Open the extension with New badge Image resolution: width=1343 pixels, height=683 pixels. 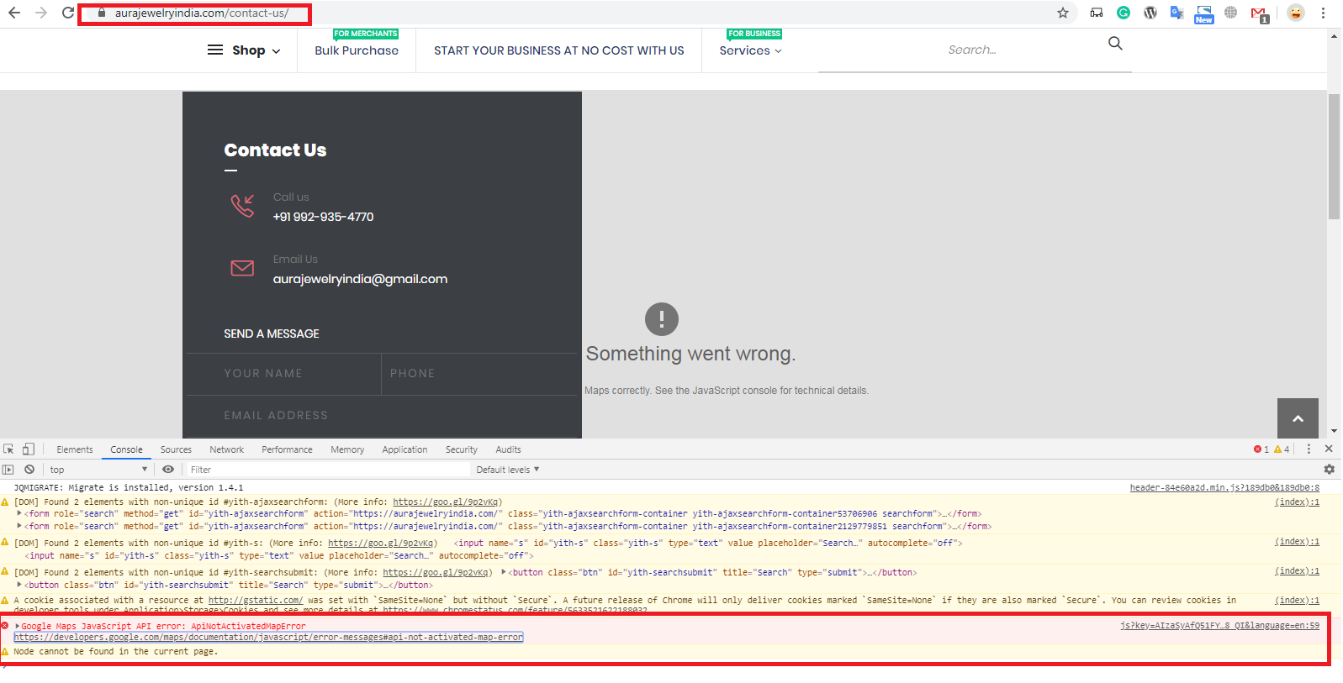[1204, 14]
